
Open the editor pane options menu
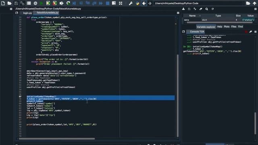(x=178, y=13)
